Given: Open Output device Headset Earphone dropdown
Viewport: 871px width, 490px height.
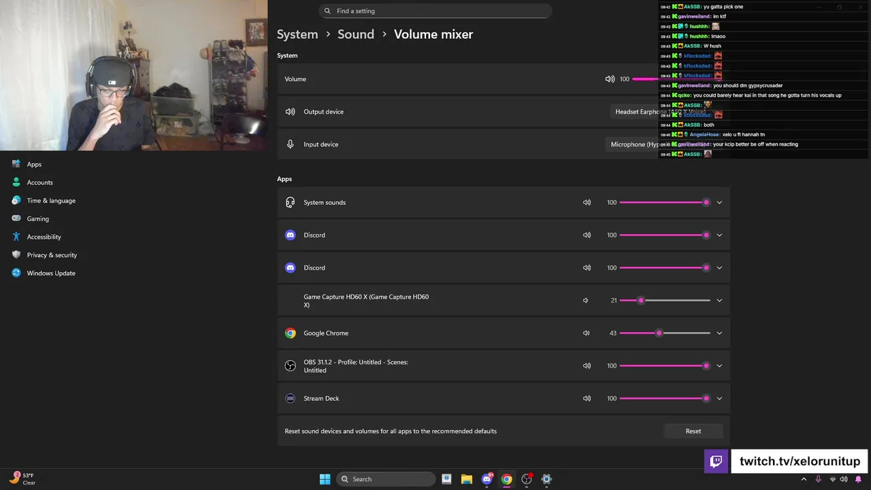Looking at the screenshot, I should tap(667, 112).
